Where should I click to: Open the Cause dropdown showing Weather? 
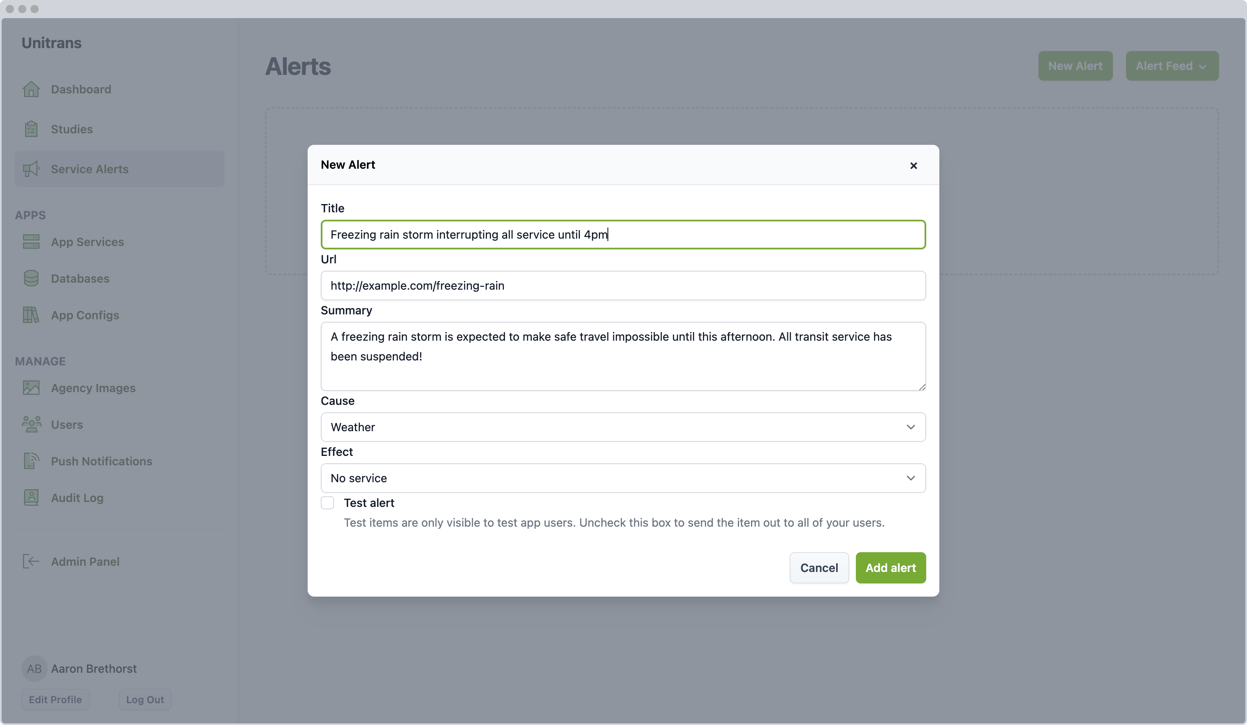click(623, 427)
